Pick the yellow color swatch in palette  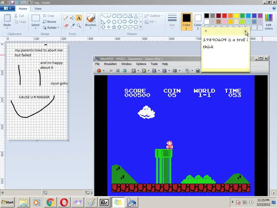[x=236, y=16]
